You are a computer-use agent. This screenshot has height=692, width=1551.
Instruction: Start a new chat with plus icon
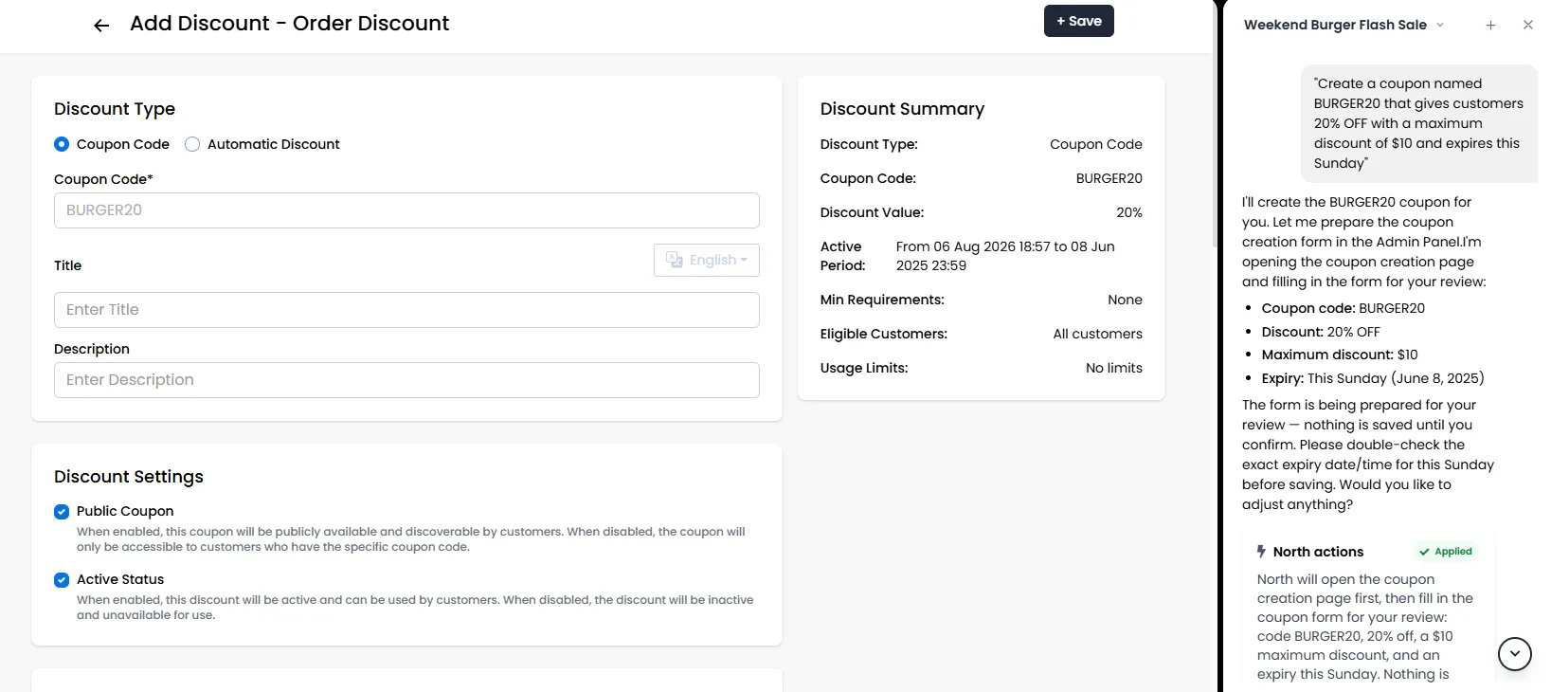tap(1490, 26)
